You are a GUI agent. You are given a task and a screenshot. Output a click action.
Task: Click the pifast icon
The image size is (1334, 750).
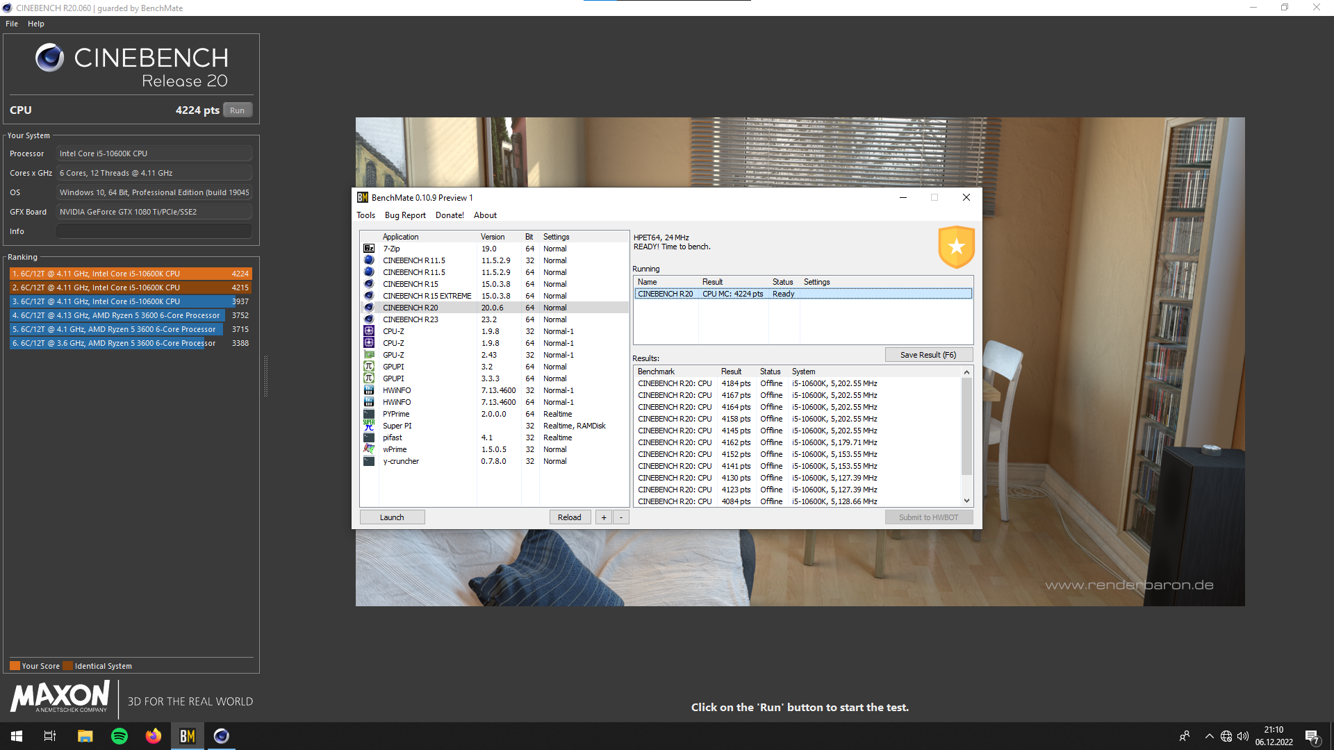tap(369, 437)
